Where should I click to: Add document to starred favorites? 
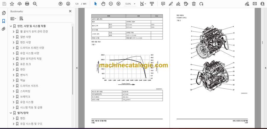12,4
